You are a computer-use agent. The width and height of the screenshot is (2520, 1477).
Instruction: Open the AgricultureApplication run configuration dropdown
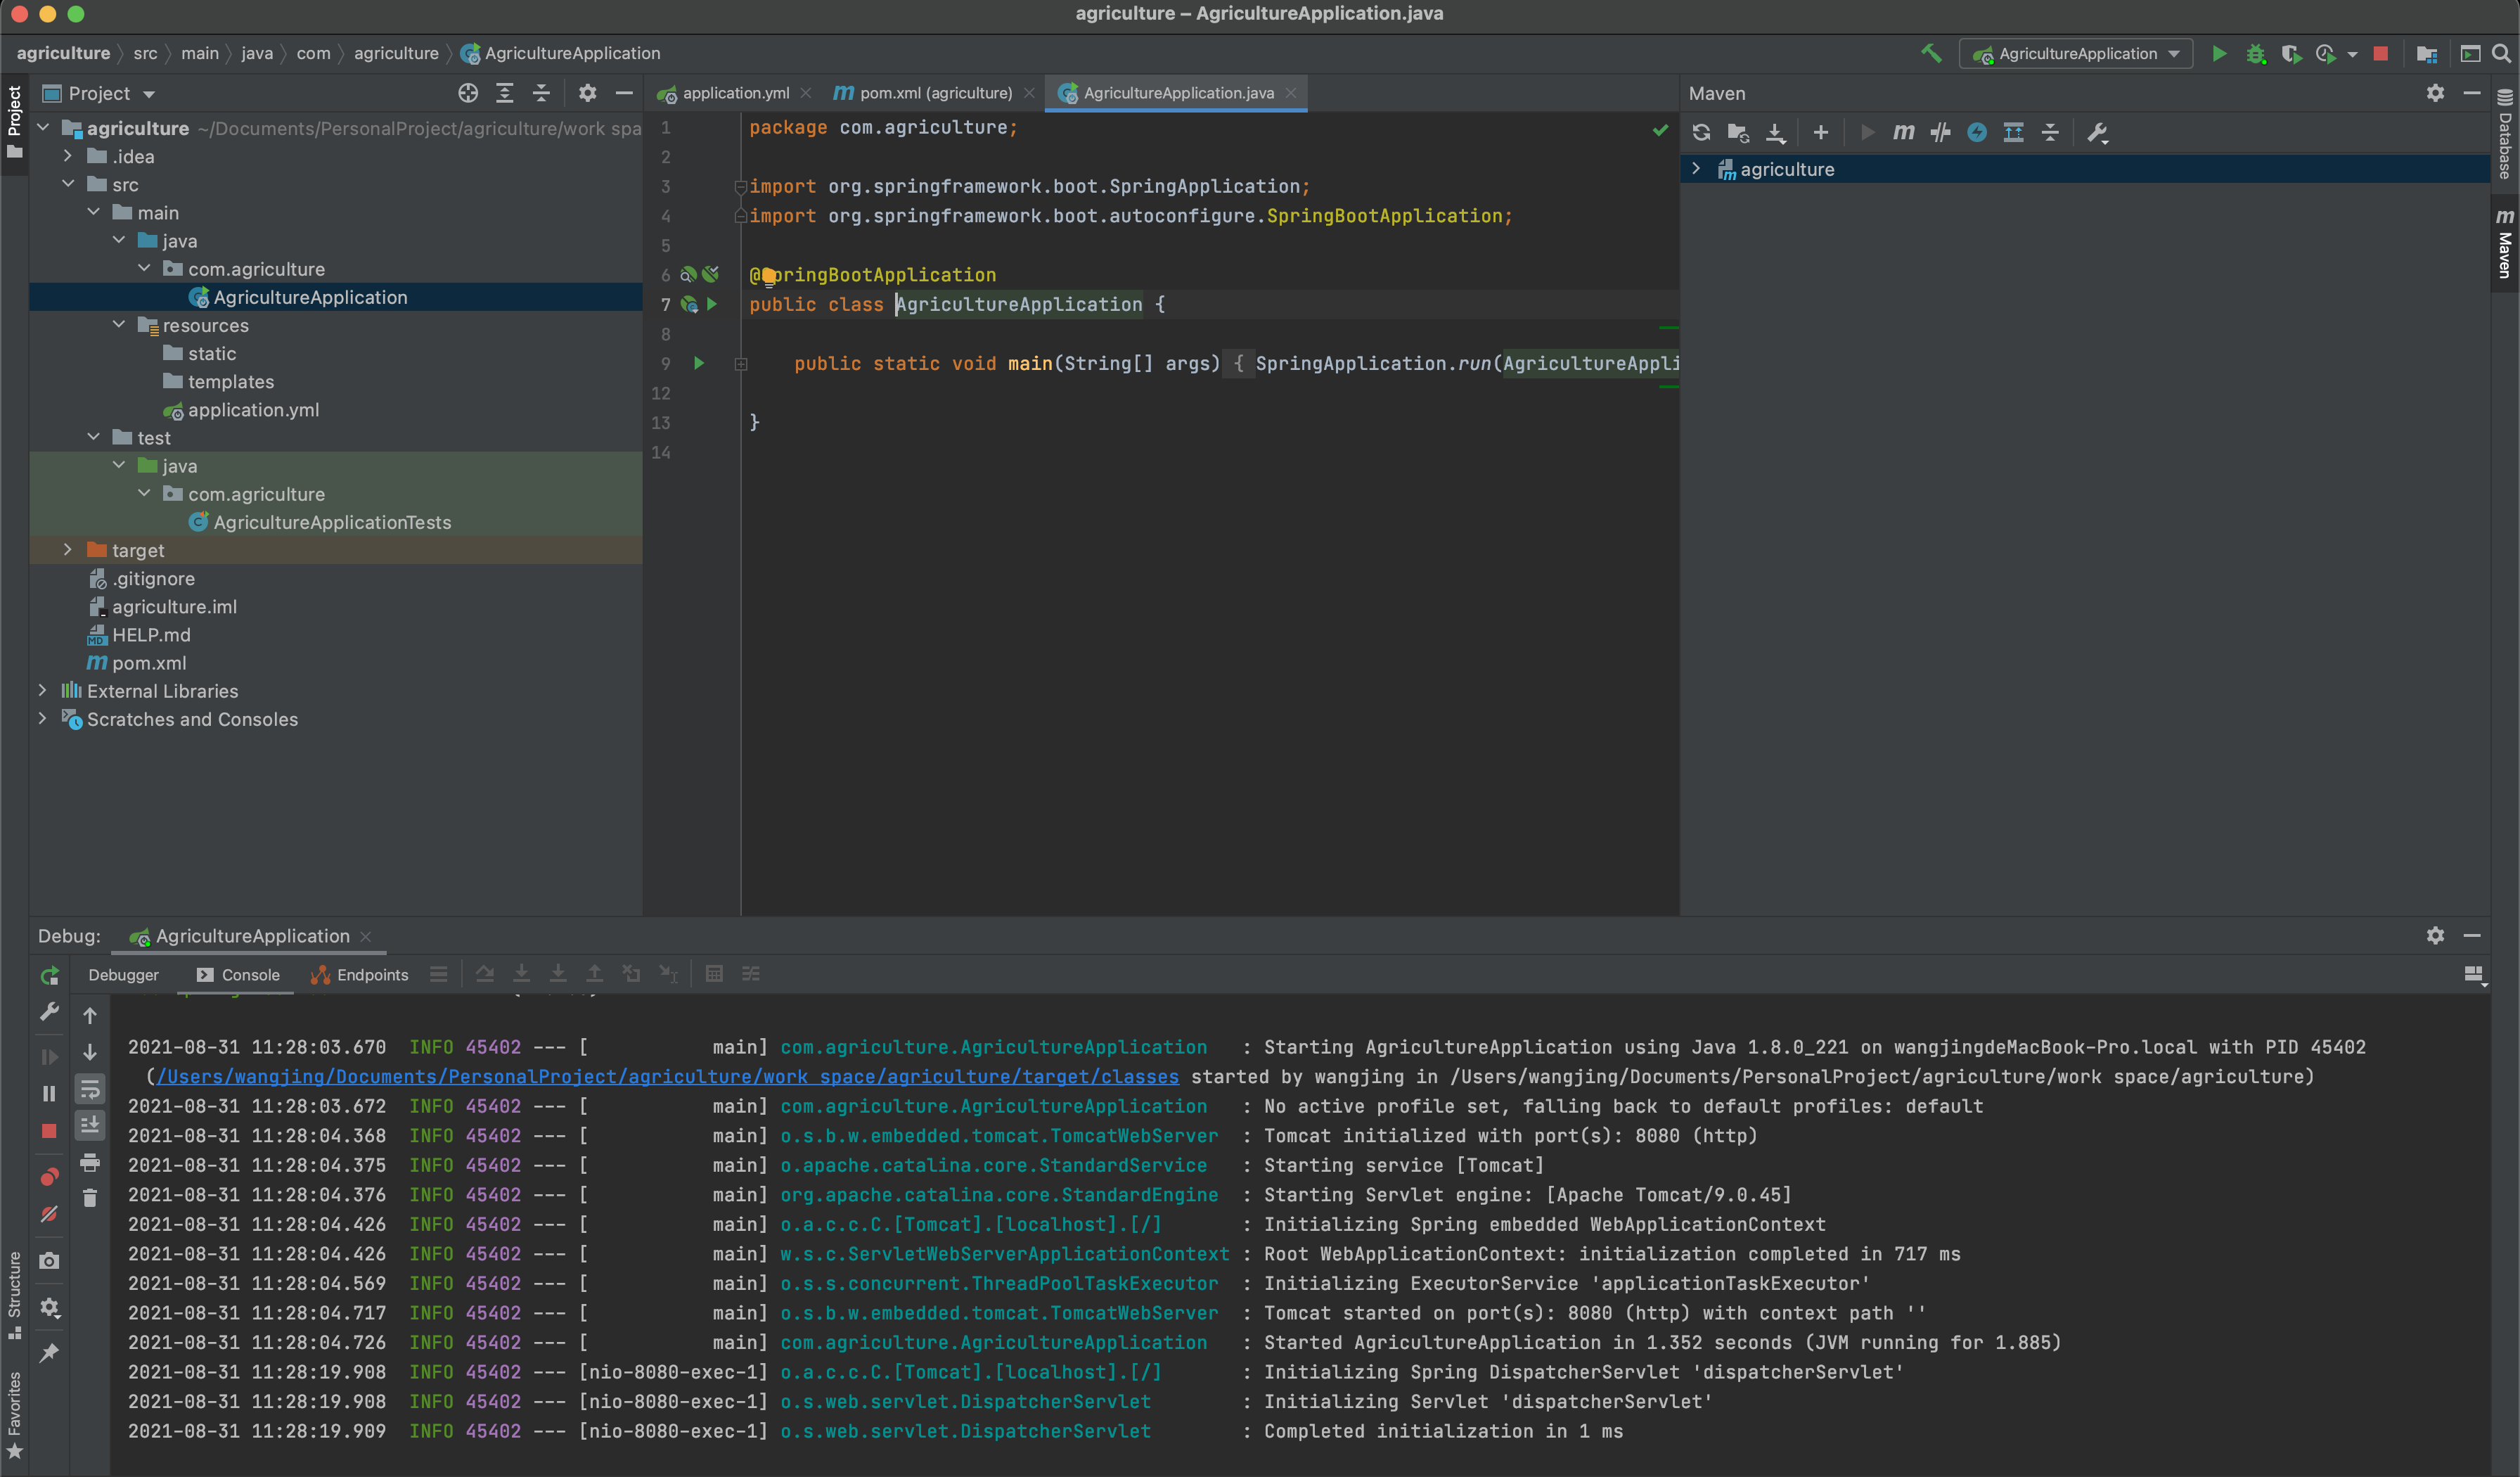(x=2076, y=54)
